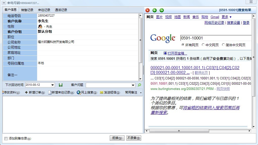258x145 pixels.
Task: Click the customer info vertical scrollbar thumb
Action: 140,40
